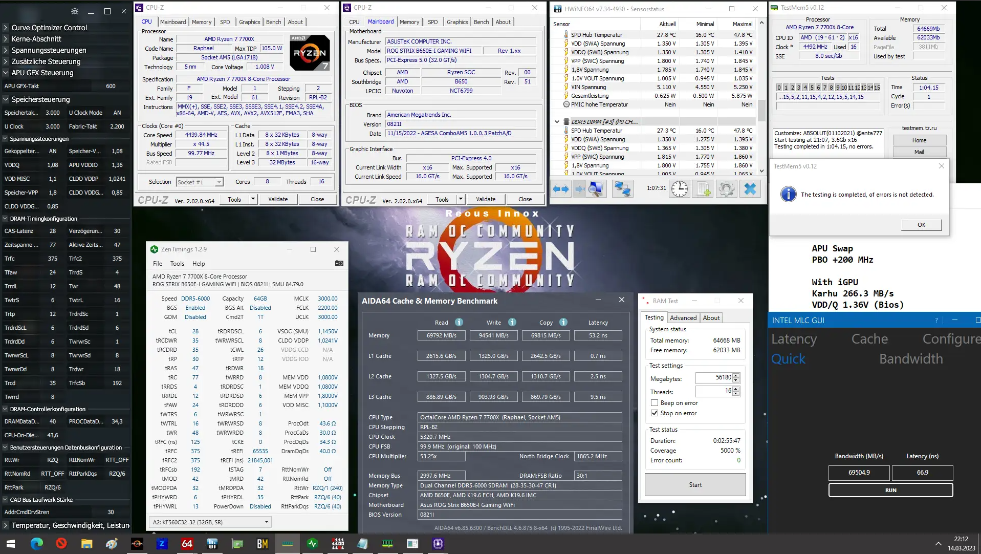Image resolution: width=981 pixels, height=554 pixels.
Task: Select the Bandwidth tab in Intel MLC GUI
Action: (911, 359)
